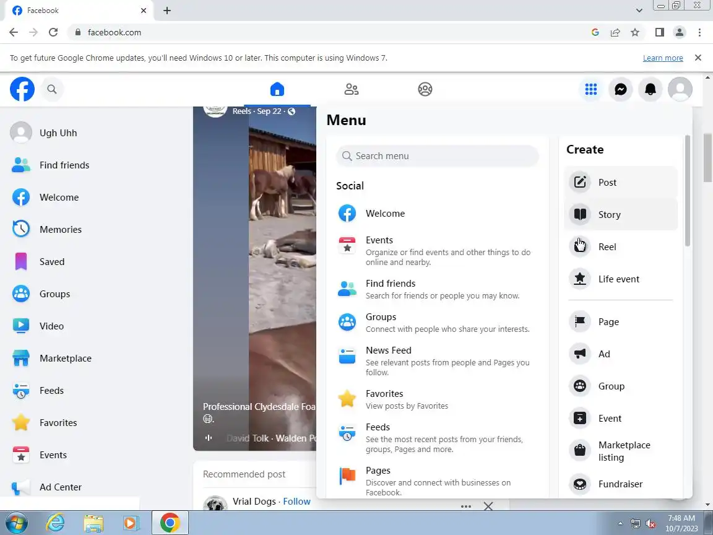Image resolution: width=713 pixels, height=535 pixels.
Task: Open Pages in the Menu's Social list
Action: pos(437,481)
